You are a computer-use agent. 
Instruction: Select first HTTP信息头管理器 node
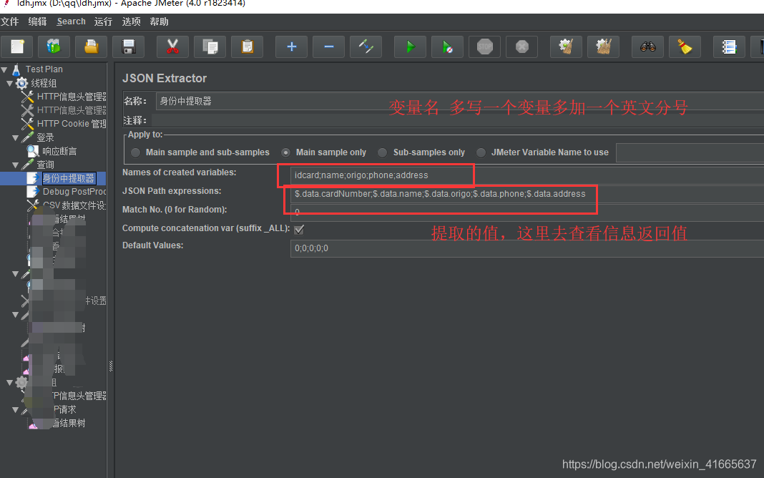72,97
